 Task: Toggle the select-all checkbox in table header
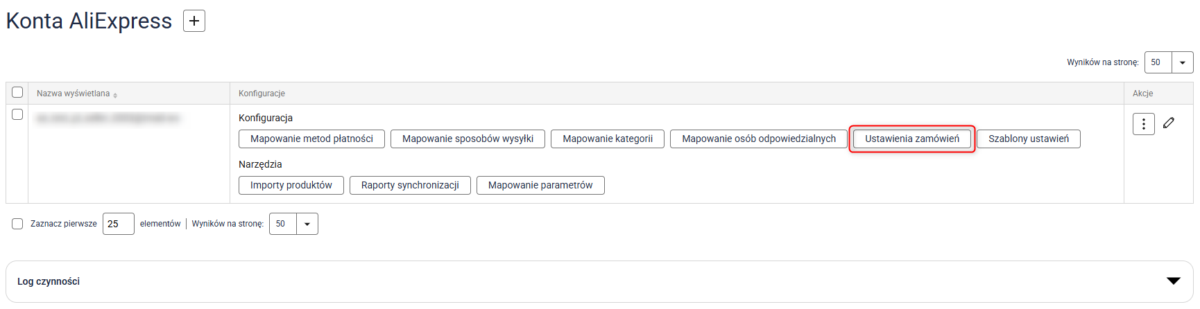[17, 92]
